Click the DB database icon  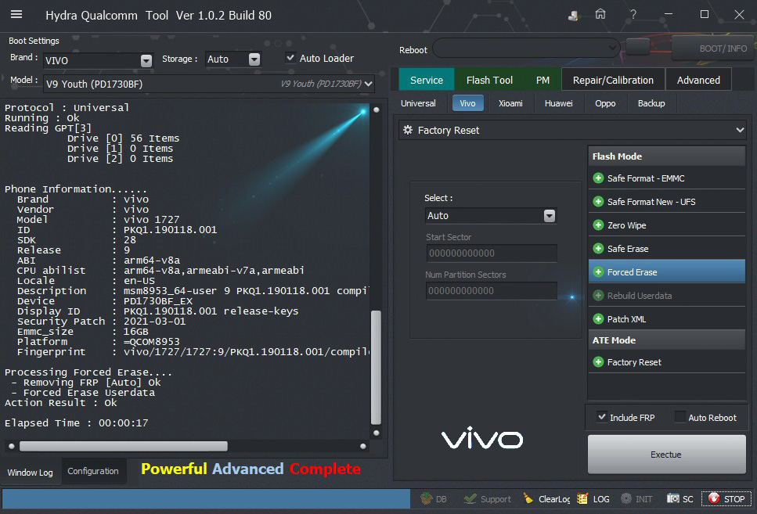coord(434,499)
